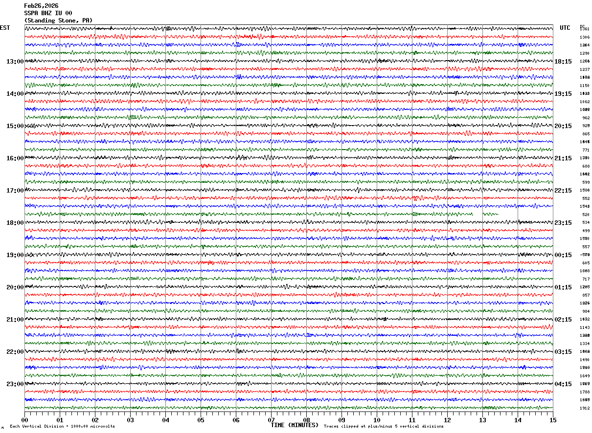Click minute 00 on the time axis
The height and width of the screenshot is (433, 592).
click(x=24, y=420)
